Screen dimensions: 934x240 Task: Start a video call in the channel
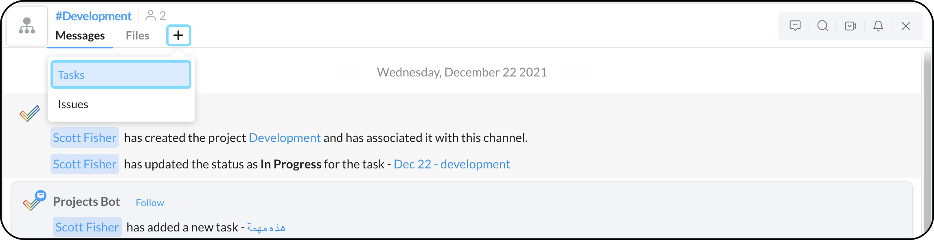click(x=850, y=26)
